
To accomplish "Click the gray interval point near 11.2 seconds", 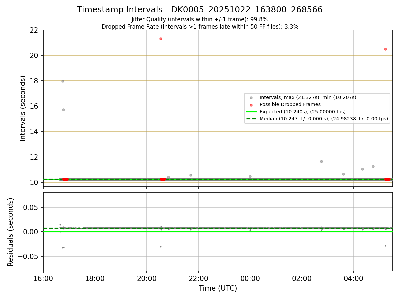I will tap(373, 166).
